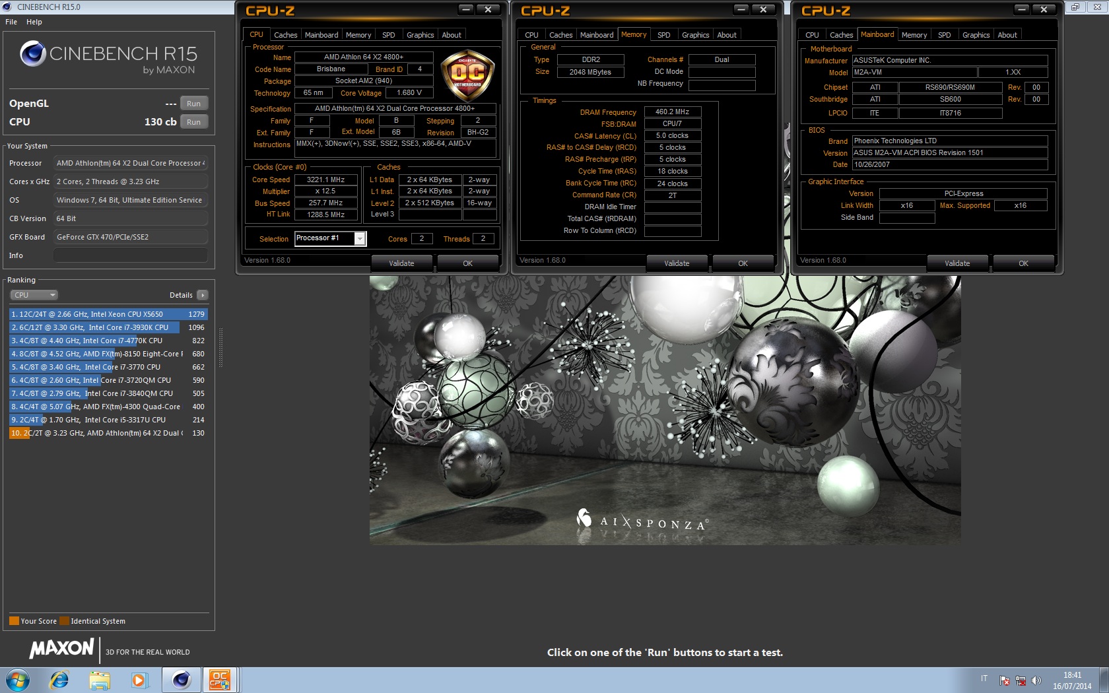
Task: Select Intel Core i7-3720QM ranking row
Action: [109, 380]
